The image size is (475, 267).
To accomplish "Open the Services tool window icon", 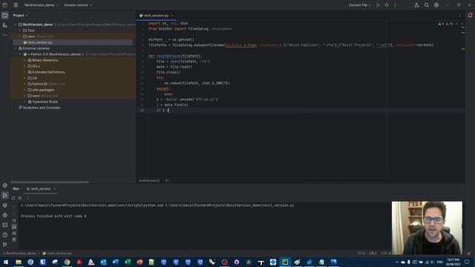I will (x=5, y=215).
